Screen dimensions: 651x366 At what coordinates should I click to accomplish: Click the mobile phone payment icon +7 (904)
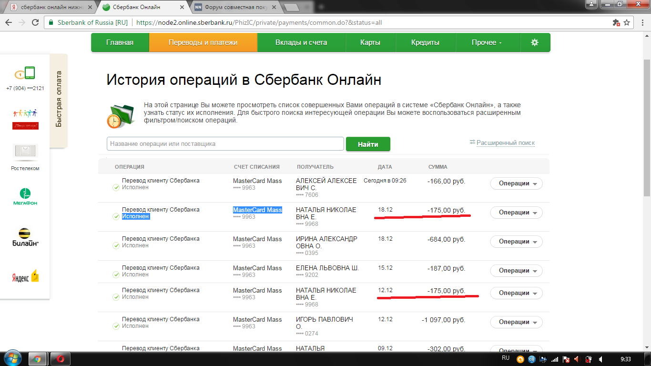25,73
